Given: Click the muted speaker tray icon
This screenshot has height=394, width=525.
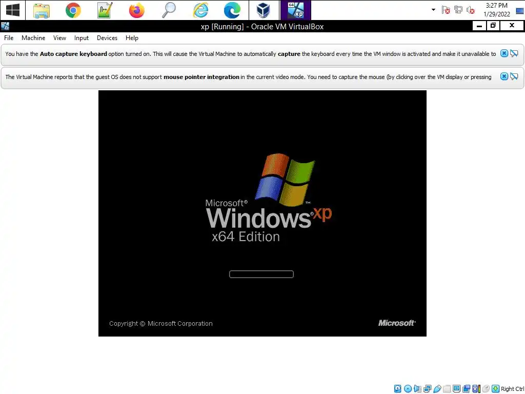Looking at the screenshot, I should (471, 10).
